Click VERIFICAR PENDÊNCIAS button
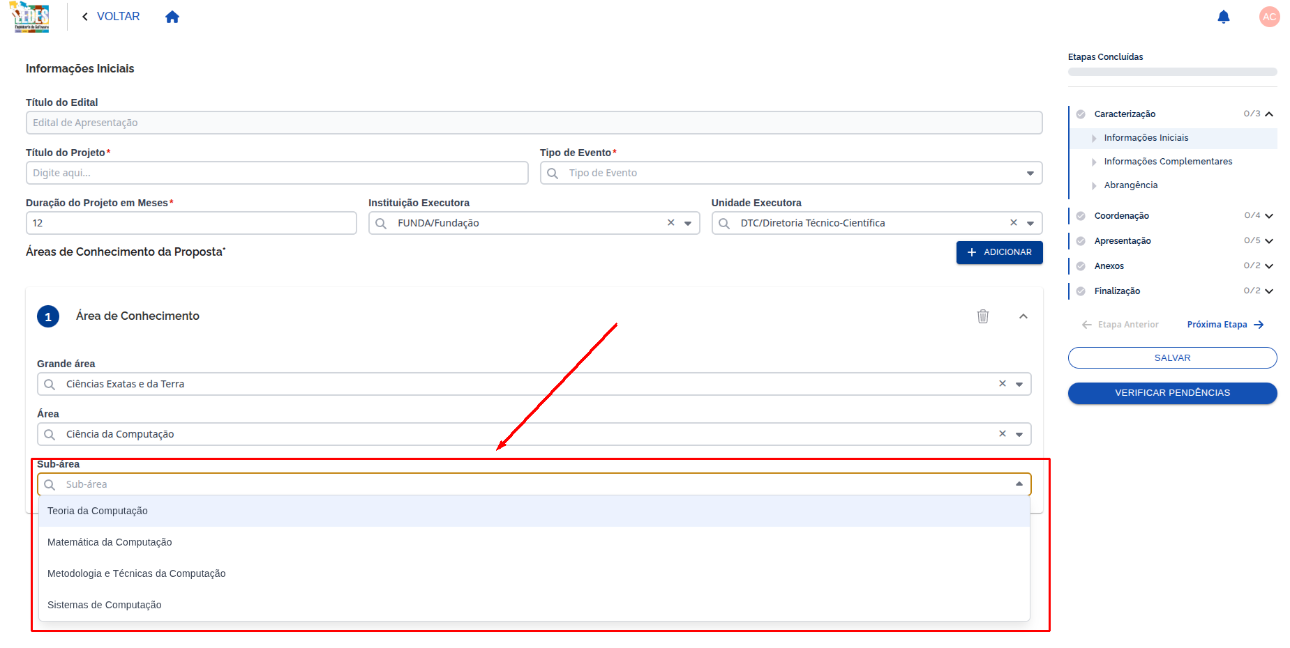The height and width of the screenshot is (648, 1290). pos(1172,393)
